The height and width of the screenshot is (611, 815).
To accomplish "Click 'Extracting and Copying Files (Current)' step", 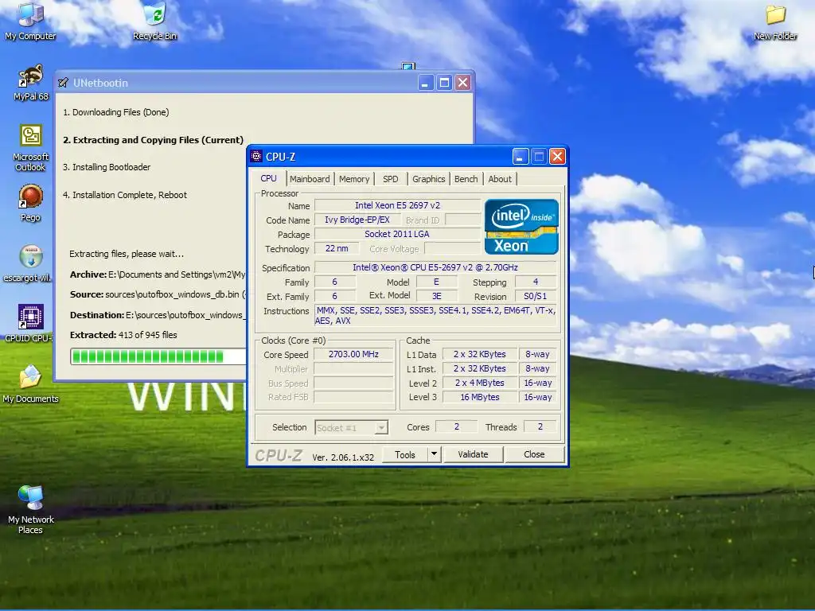I will pos(153,140).
